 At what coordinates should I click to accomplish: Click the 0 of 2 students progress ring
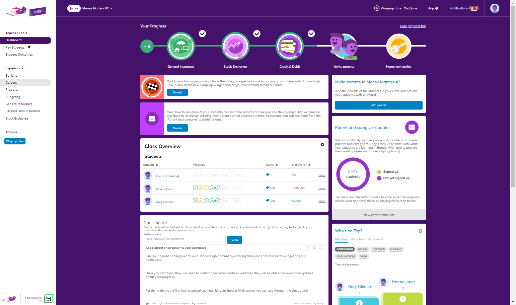click(x=353, y=174)
